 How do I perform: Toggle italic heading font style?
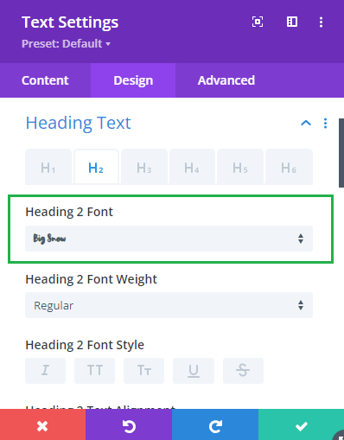point(46,371)
